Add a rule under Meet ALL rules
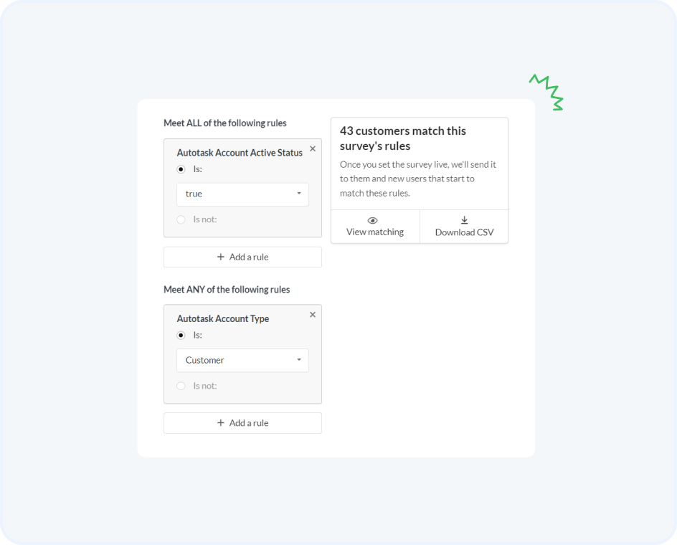This screenshot has height=545, width=677. pyautogui.click(x=242, y=257)
